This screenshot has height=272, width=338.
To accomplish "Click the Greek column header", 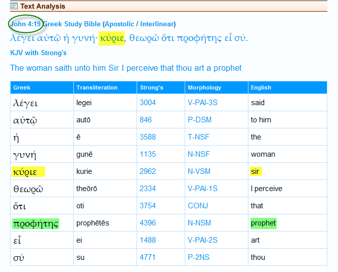I will pyautogui.click(x=22, y=87).
